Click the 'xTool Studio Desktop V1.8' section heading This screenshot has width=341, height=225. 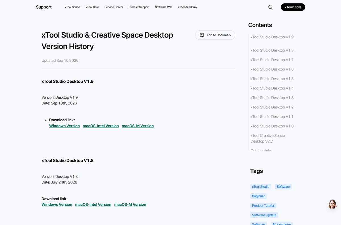[67, 161]
